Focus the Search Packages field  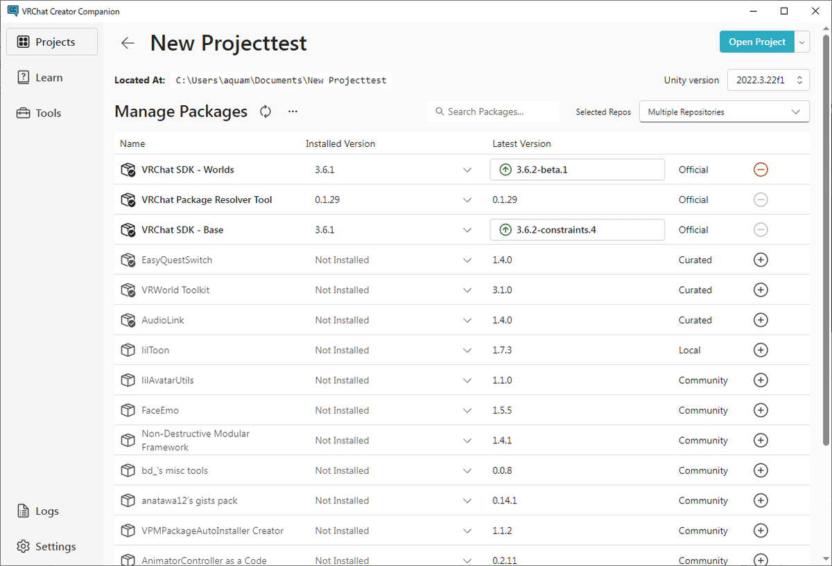coord(493,112)
